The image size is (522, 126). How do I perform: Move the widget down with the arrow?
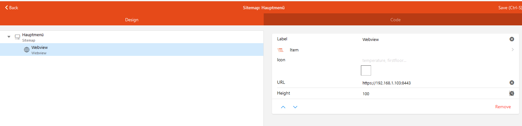click(x=295, y=107)
